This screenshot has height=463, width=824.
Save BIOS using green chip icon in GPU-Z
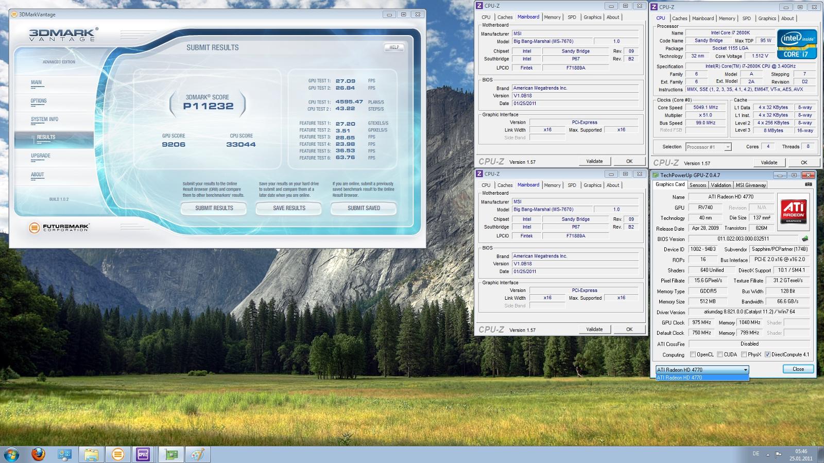pyautogui.click(x=805, y=238)
